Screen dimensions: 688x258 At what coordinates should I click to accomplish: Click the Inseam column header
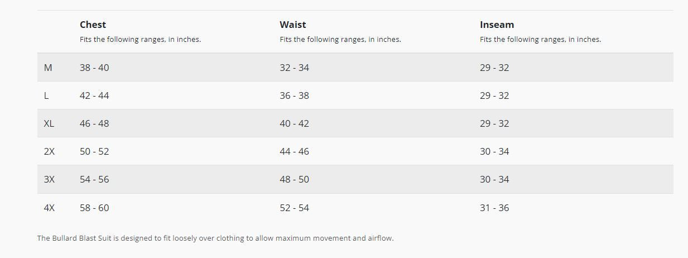point(497,25)
